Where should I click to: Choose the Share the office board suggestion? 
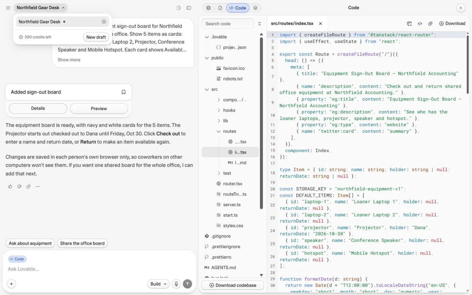82,243
